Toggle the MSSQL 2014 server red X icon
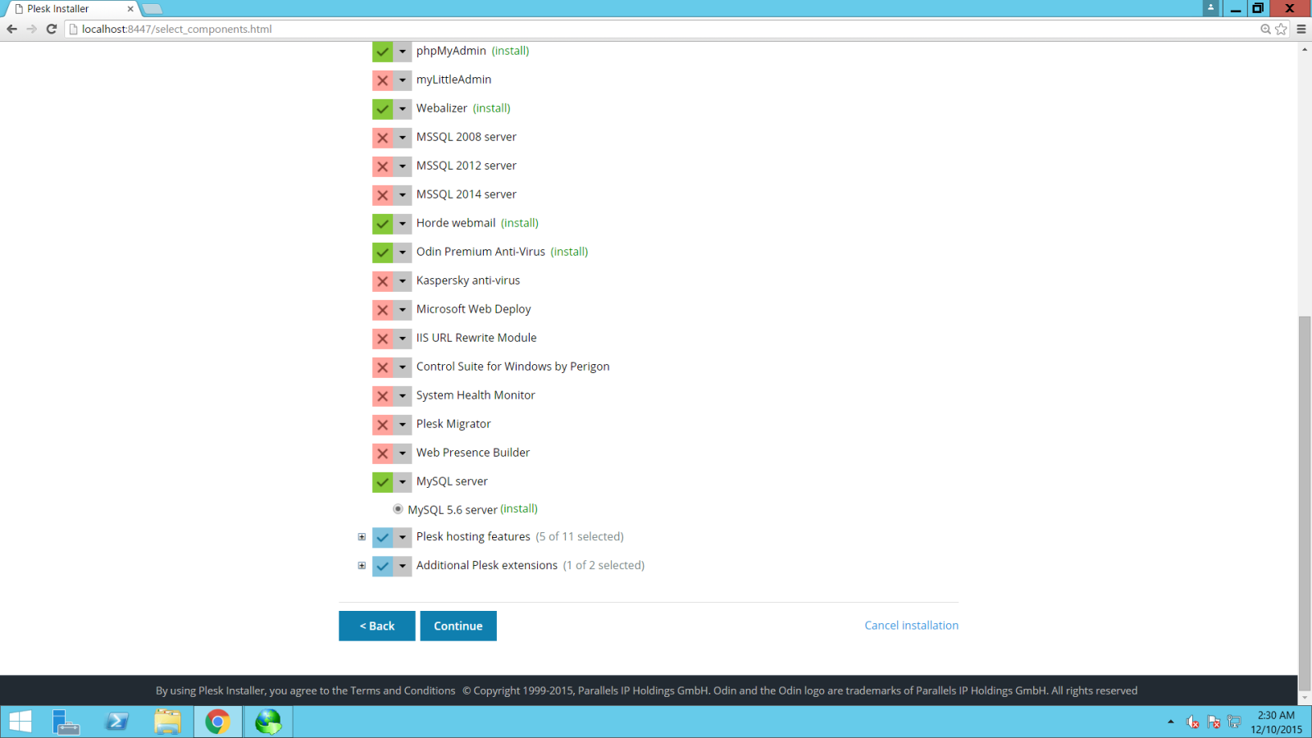This screenshot has width=1312, height=738. (382, 195)
